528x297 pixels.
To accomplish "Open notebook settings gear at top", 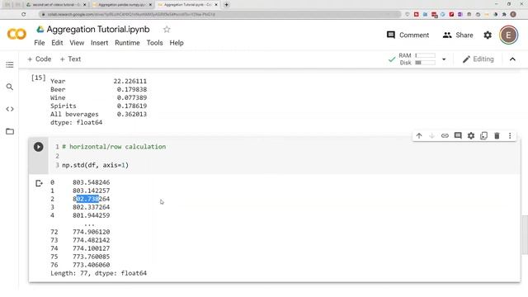I will pyautogui.click(x=488, y=35).
